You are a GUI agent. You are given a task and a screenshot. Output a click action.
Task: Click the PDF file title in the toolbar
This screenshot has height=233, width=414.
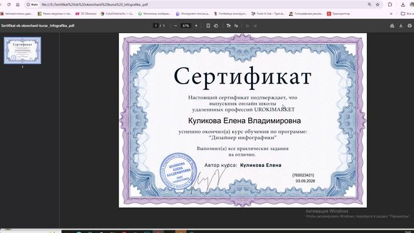pyautogui.click(x=38, y=26)
